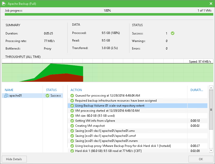215x164 pixels.
Task: Click the job progress bar
Action: tap(109, 14)
